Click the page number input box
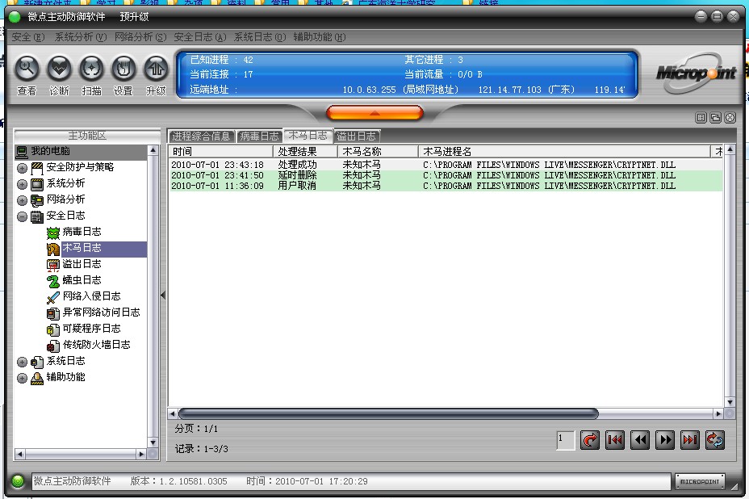The width and height of the screenshot is (749, 499). [x=566, y=440]
